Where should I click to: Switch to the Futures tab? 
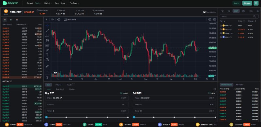58,85
